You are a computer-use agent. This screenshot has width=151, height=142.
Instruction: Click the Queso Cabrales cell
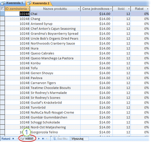point(55,53)
